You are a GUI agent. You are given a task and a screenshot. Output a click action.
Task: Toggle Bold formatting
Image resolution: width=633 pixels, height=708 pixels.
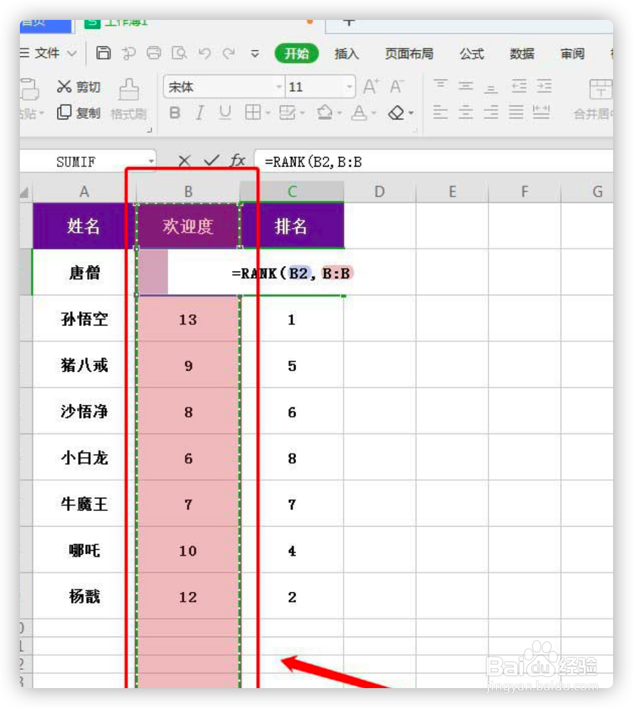click(x=175, y=113)
